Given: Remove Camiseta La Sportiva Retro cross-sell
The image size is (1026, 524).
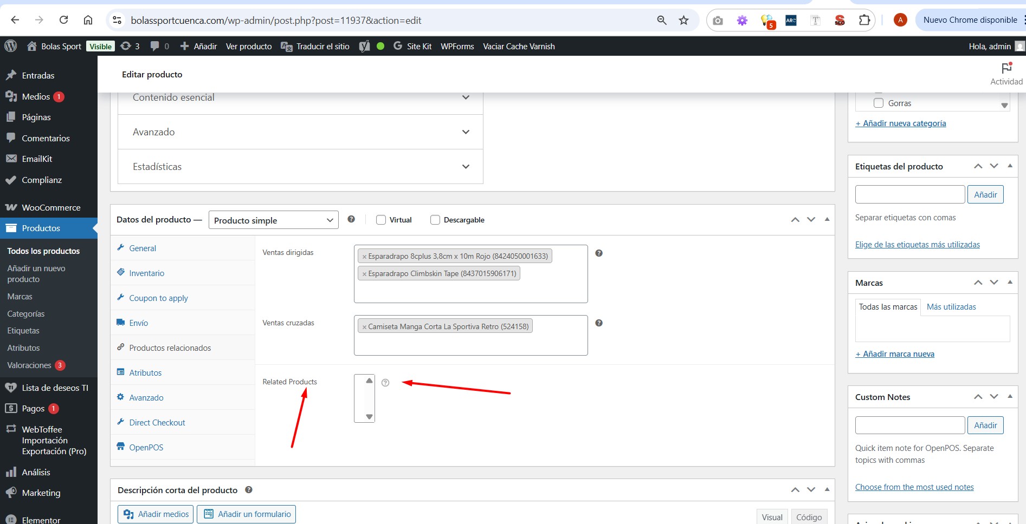Looking at the screenshot, I should pyautogui.click(x=364, y=327).
